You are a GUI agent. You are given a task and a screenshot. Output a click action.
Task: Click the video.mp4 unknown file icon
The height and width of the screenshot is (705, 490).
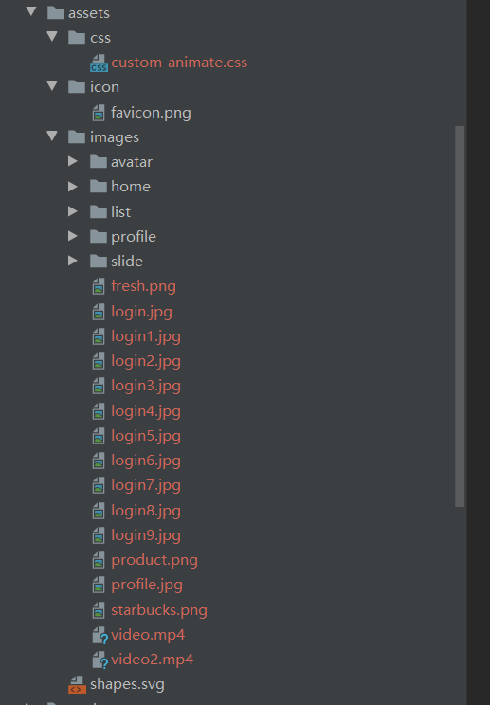100,635
